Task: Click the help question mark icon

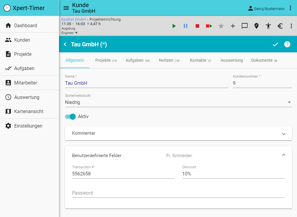Action: 287,44
